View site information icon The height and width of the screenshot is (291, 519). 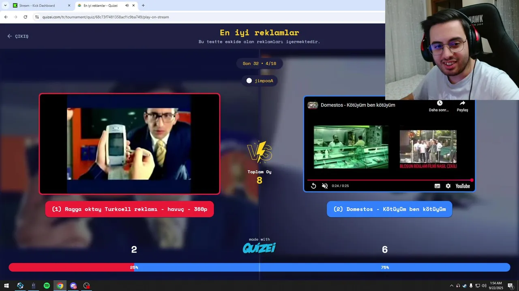coord(37,17)
